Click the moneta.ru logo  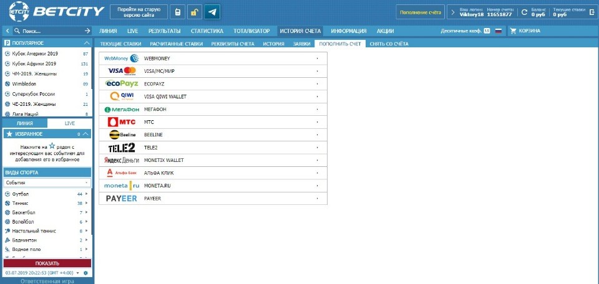click(x=122, y=186)
